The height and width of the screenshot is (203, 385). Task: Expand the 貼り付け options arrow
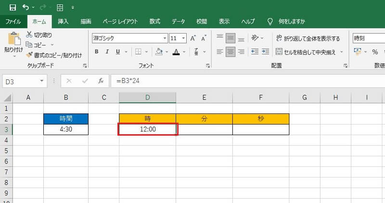pos(14,56)
